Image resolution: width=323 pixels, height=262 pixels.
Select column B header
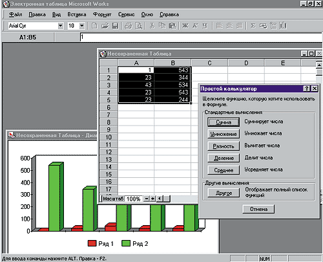[172, 63]
